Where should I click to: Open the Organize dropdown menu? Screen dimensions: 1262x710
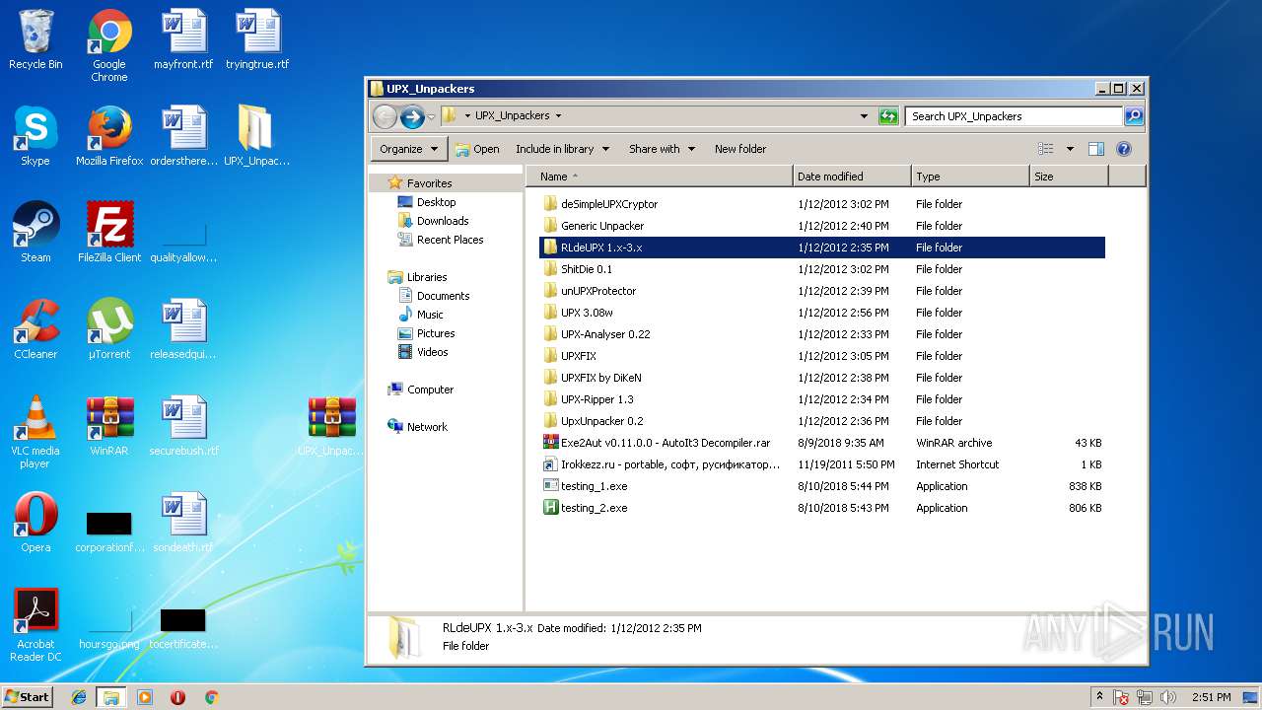(409, 149)
